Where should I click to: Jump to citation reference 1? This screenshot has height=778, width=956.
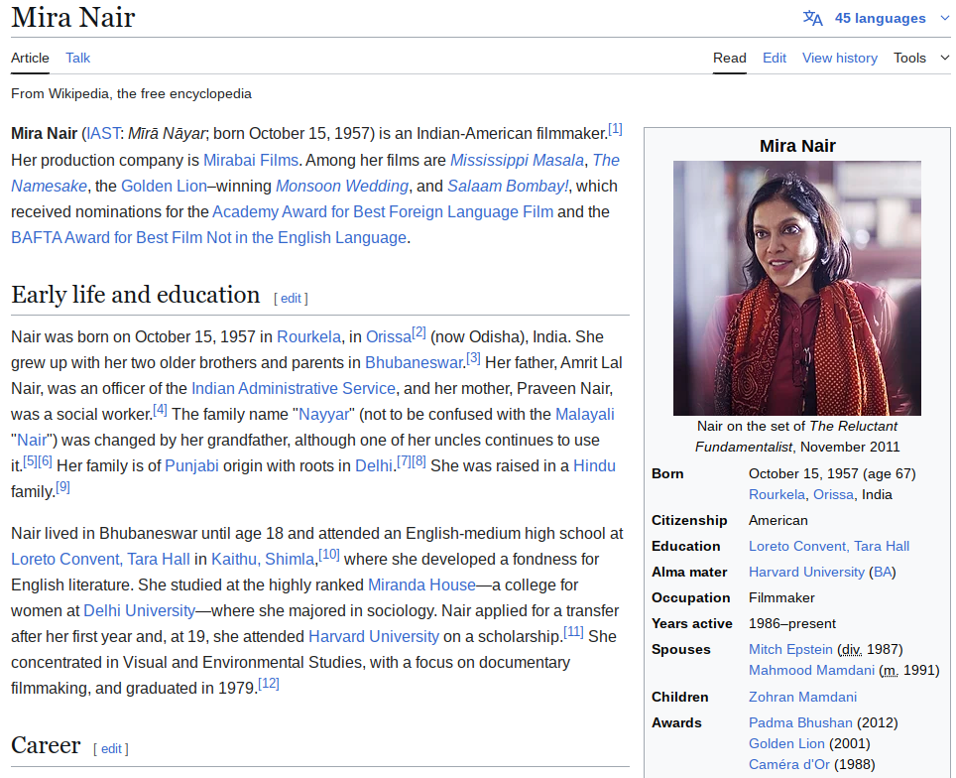[x=615, y=129]
